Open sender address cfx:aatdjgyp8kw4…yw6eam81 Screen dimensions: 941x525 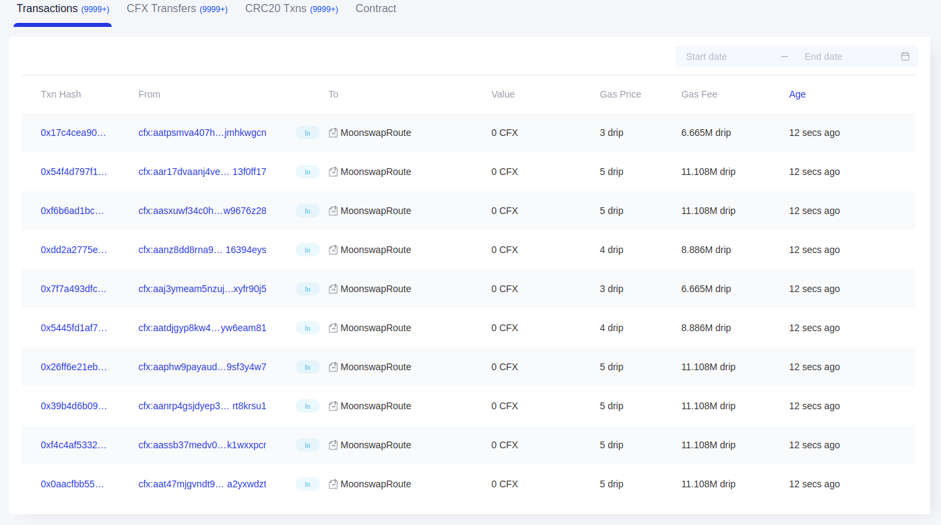tap(202, 328)
